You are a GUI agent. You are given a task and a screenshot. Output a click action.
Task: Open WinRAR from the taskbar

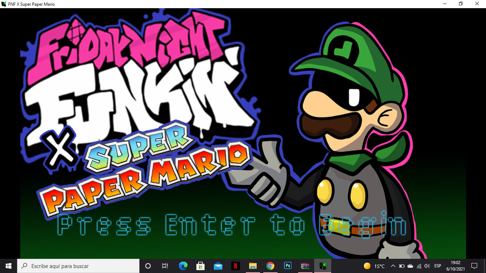point(305,266)
